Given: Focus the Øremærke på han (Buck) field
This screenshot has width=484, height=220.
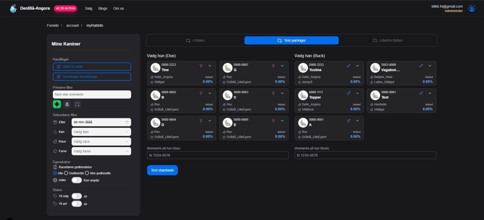Looking at the screenshot, I should pyautogui.click(x=365, y=155).
